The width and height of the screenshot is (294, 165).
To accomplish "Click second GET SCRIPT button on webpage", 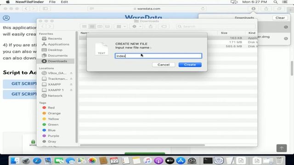I will (x=20, y=94).
